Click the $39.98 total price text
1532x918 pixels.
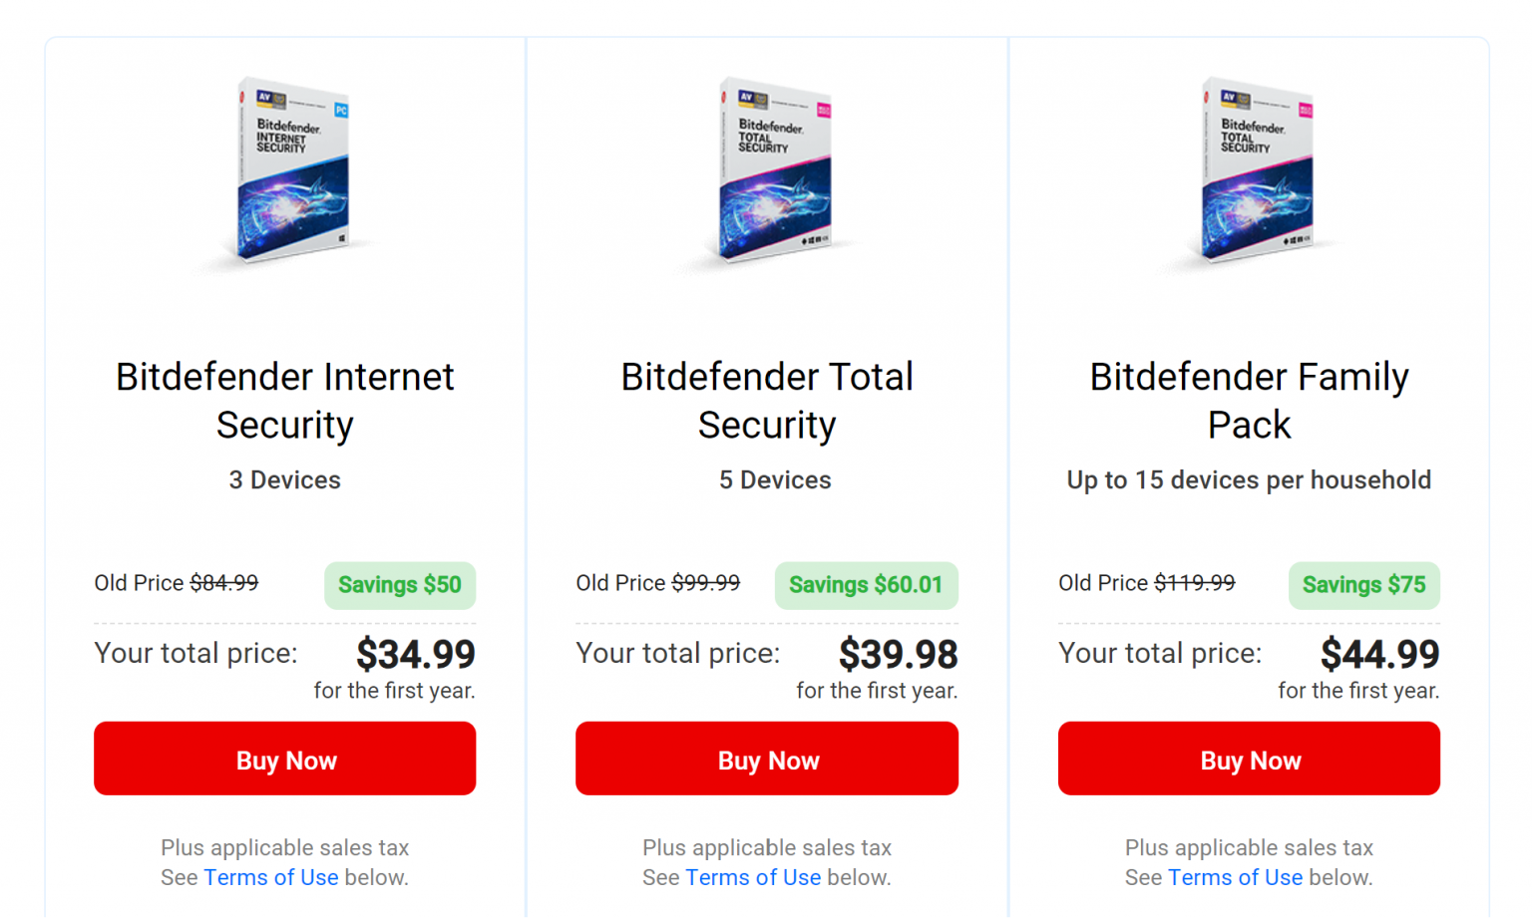point(898,655)
